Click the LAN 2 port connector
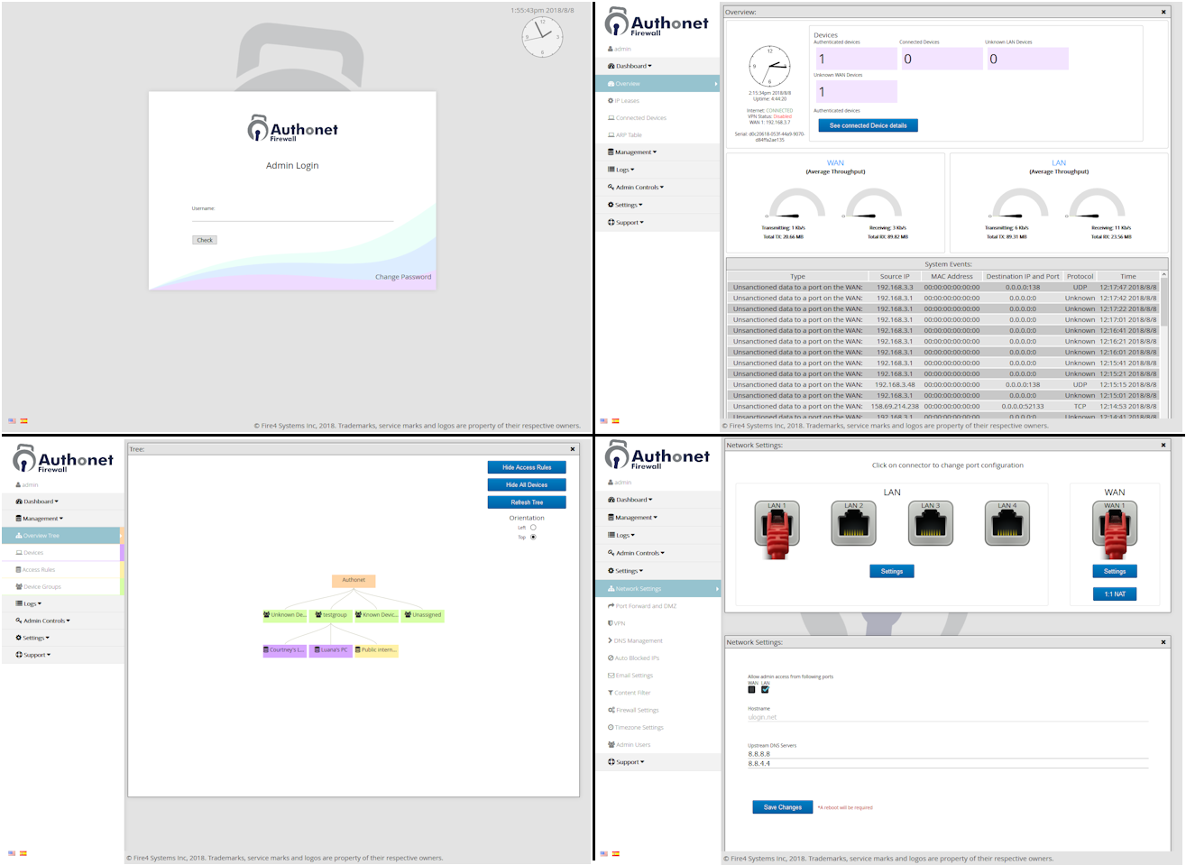1186x865 pixels. click(853, 524)
